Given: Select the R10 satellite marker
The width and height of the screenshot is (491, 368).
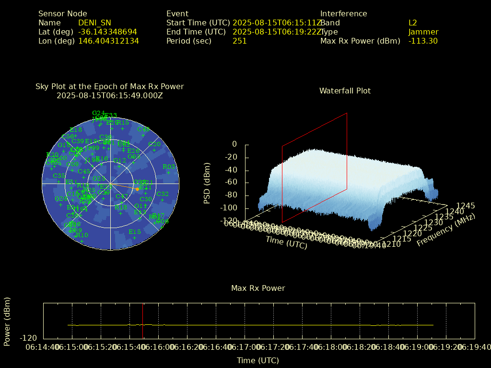Looking at the screenshot, I should [x=82, y=241].
